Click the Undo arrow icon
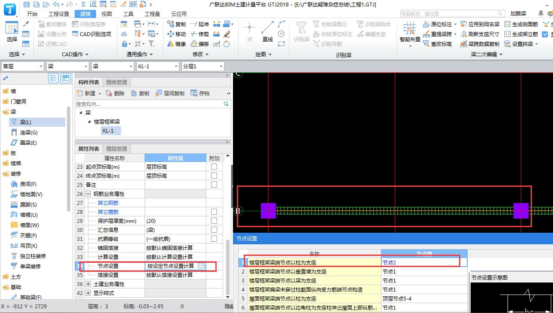553x313 pixels. click(x=57, y=5)
